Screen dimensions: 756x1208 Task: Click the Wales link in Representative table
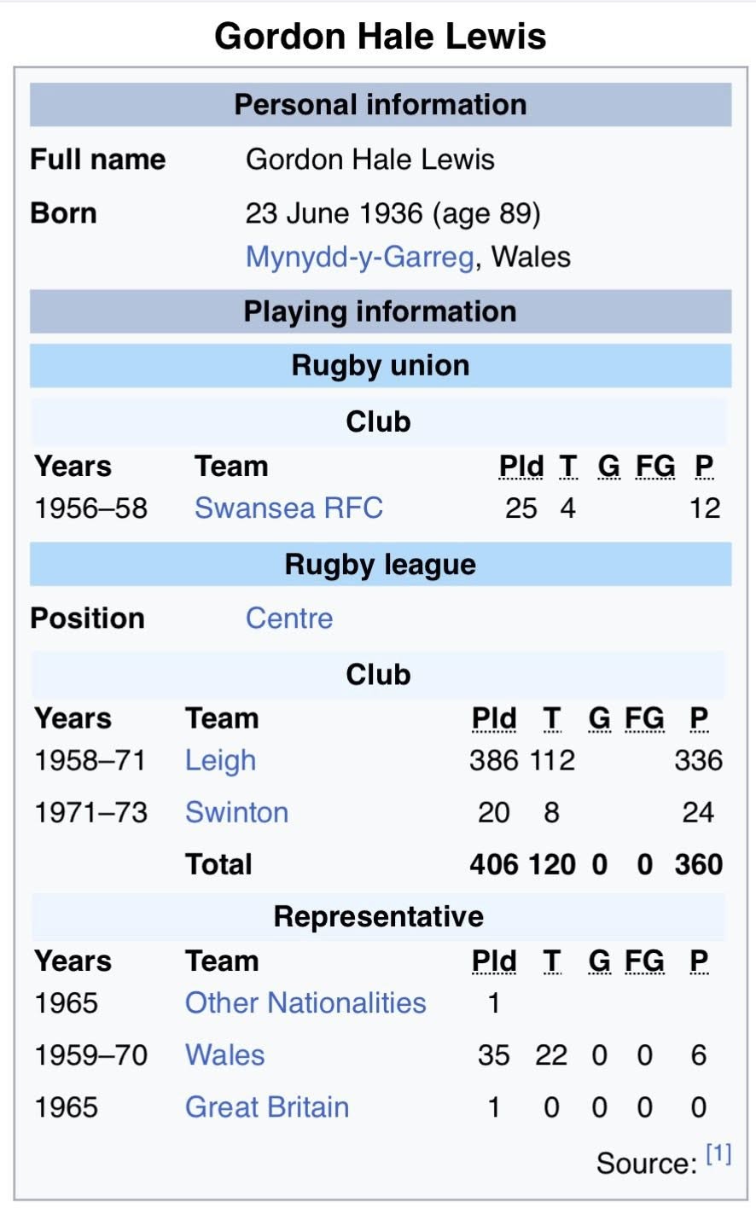pyautogui.click(x=224, y=1055)
